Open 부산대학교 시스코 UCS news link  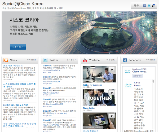(x=20, y=125)
